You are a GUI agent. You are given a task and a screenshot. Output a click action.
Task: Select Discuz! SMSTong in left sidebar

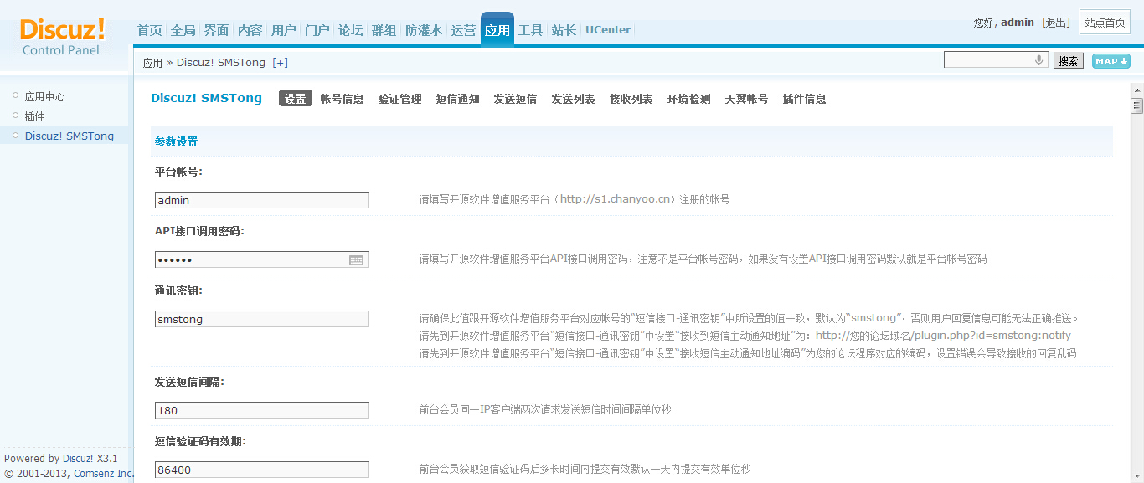[69, 136]
